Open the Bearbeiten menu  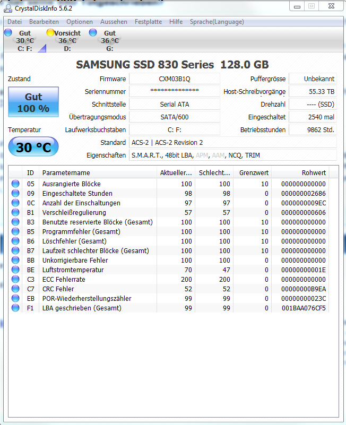pos(44,22)
